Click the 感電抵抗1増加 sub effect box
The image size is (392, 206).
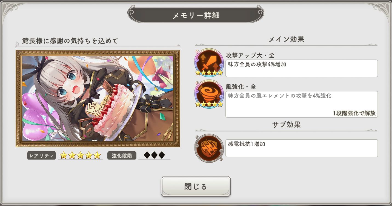pyautogui.click(x=302, y=148)
